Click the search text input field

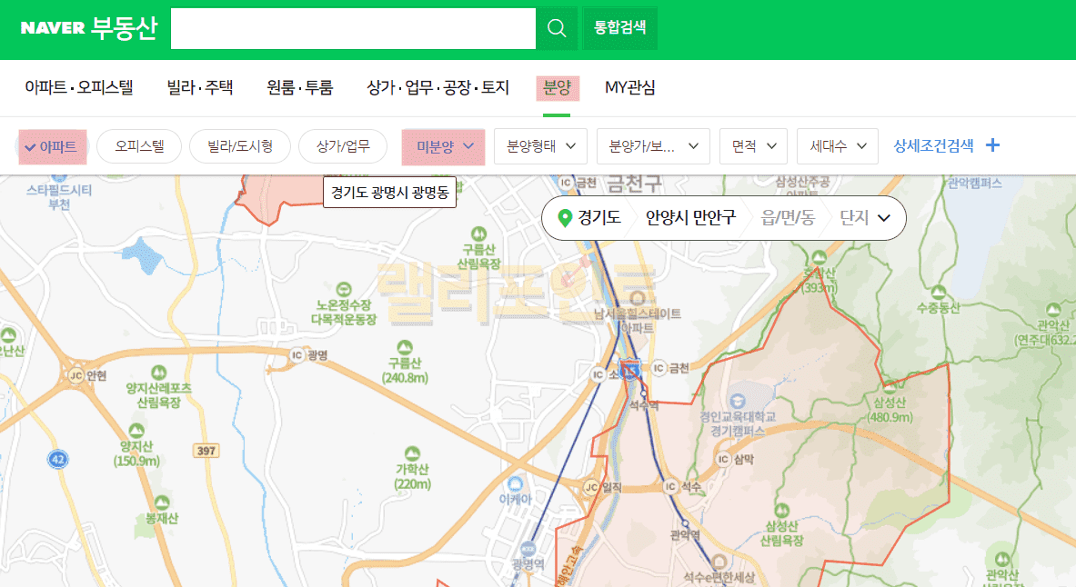(x=353, y=28)
